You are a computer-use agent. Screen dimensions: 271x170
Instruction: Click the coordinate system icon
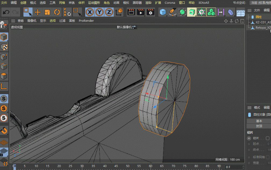(x=119, y=12)
